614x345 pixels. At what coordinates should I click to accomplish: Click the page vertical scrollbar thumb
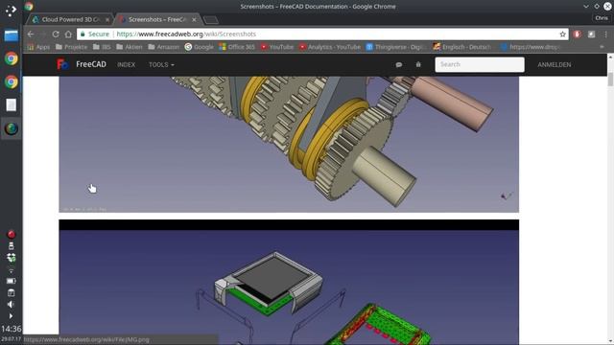[x=610, y=79]
